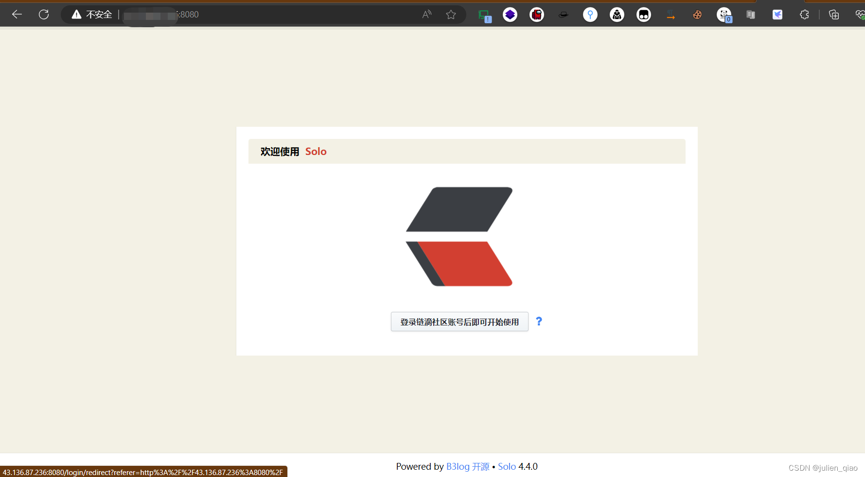This screenshot has height=477, width=865.
Task: Open the purple layered-diamond extension
Action: tap(510, 15)
